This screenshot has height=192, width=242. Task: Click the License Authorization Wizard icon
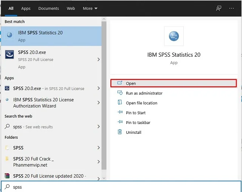(x=7, y=100)
